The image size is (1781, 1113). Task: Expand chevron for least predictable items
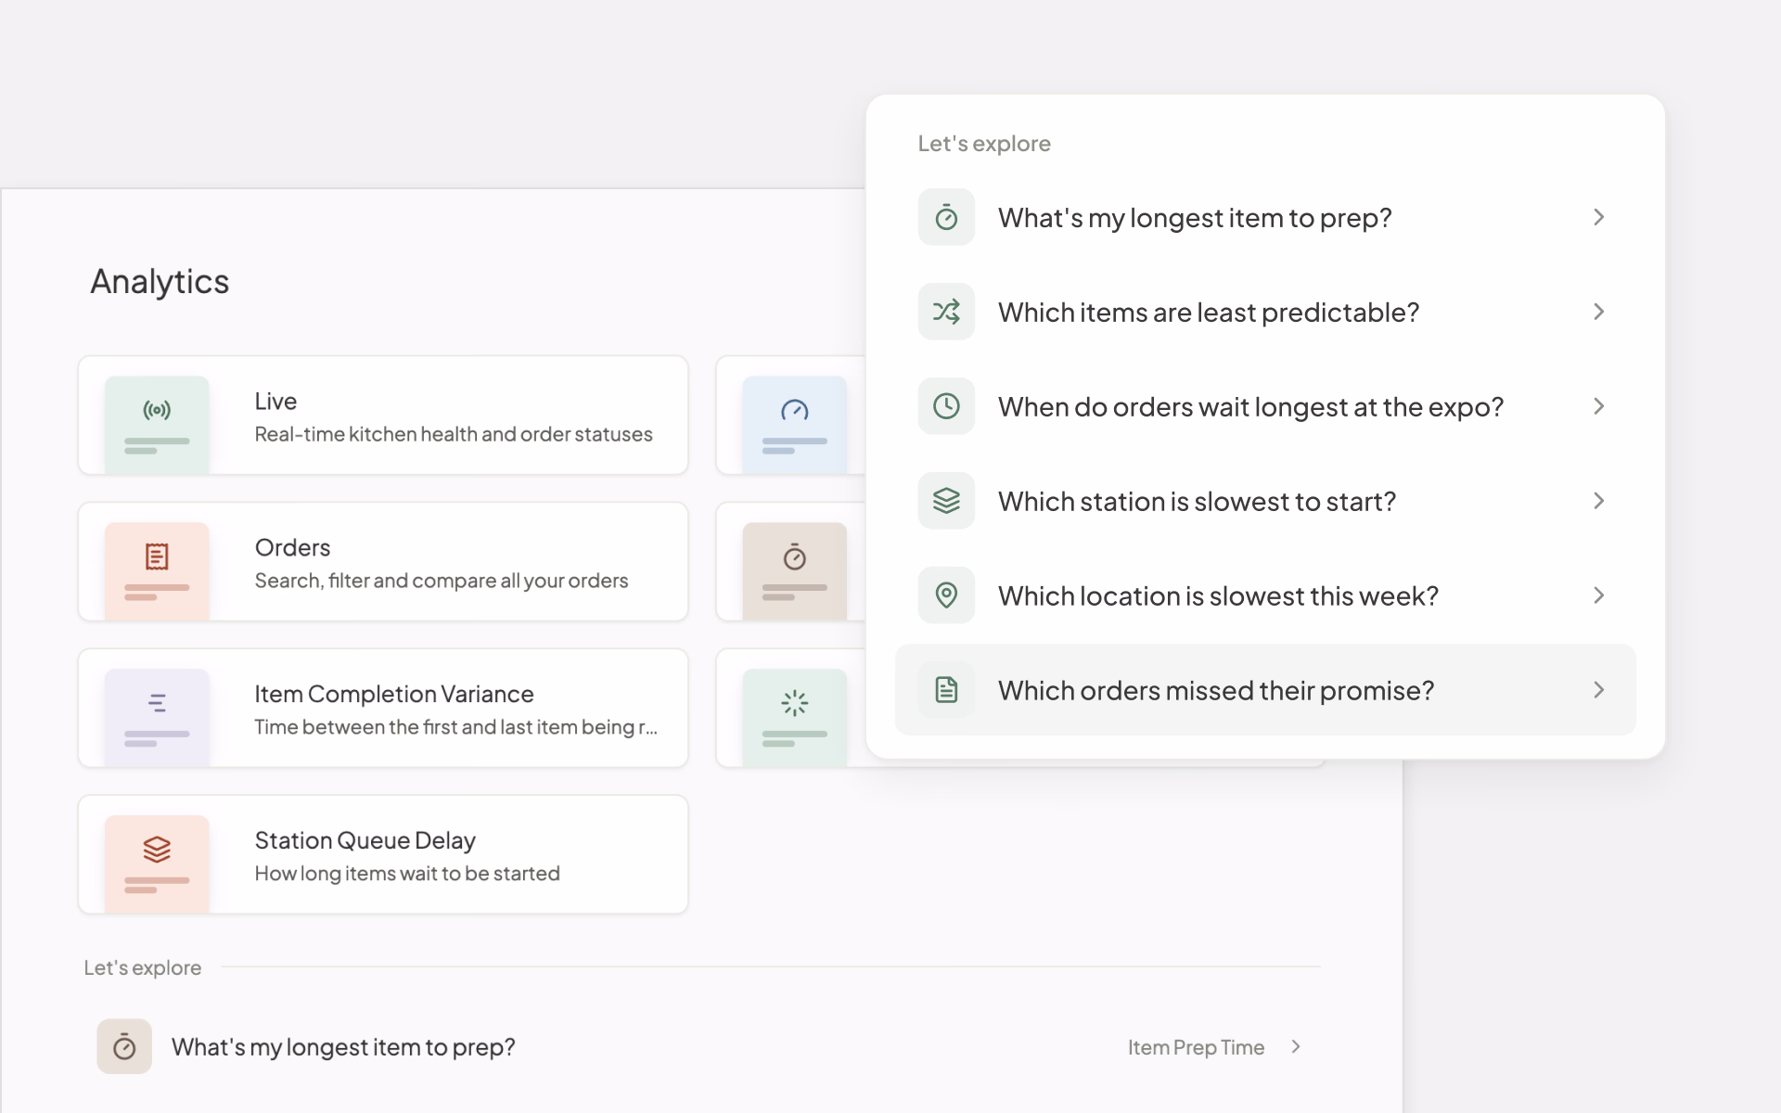pos(1598,312)
